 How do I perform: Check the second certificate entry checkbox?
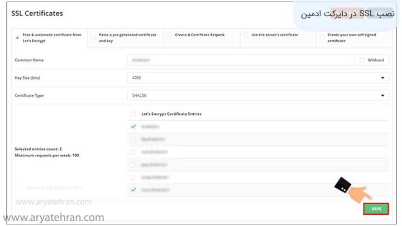point(133,139)
